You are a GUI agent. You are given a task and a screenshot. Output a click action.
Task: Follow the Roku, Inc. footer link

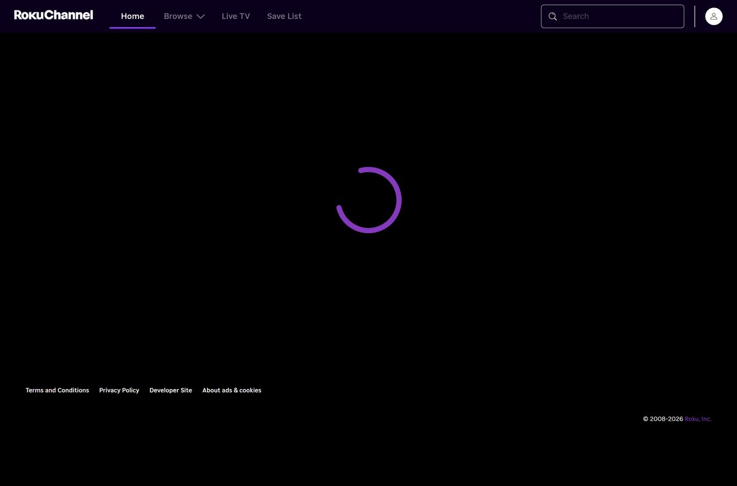pos(698,419)
